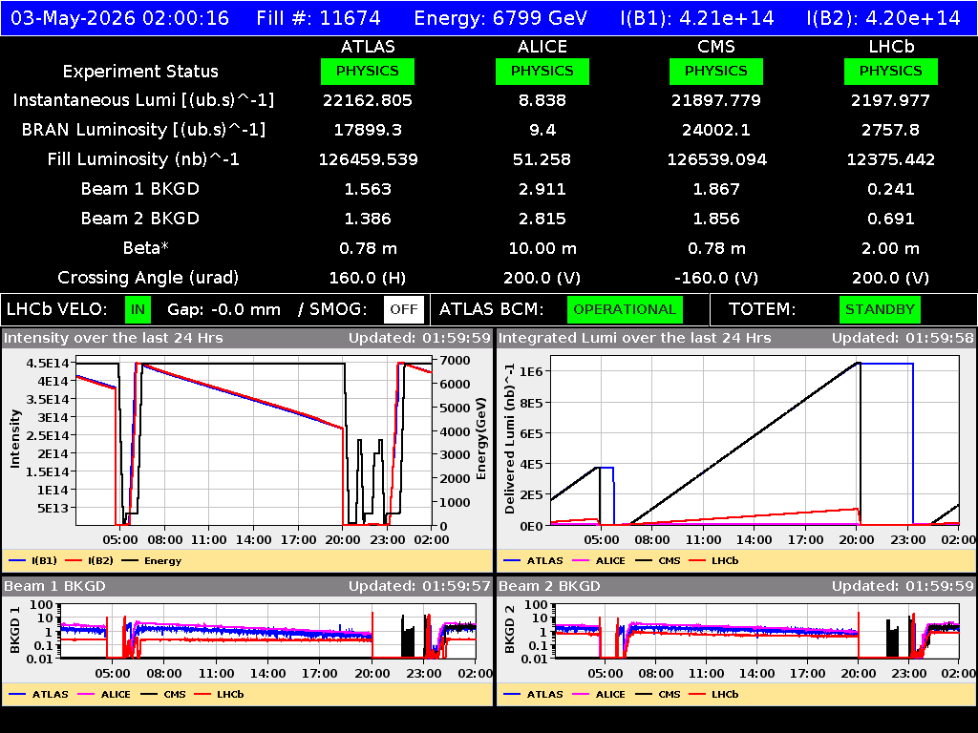978x733 pixels.
Task: Click the ATLAS BCM OPERATIONAL indicator
Action: coord(625,310)
